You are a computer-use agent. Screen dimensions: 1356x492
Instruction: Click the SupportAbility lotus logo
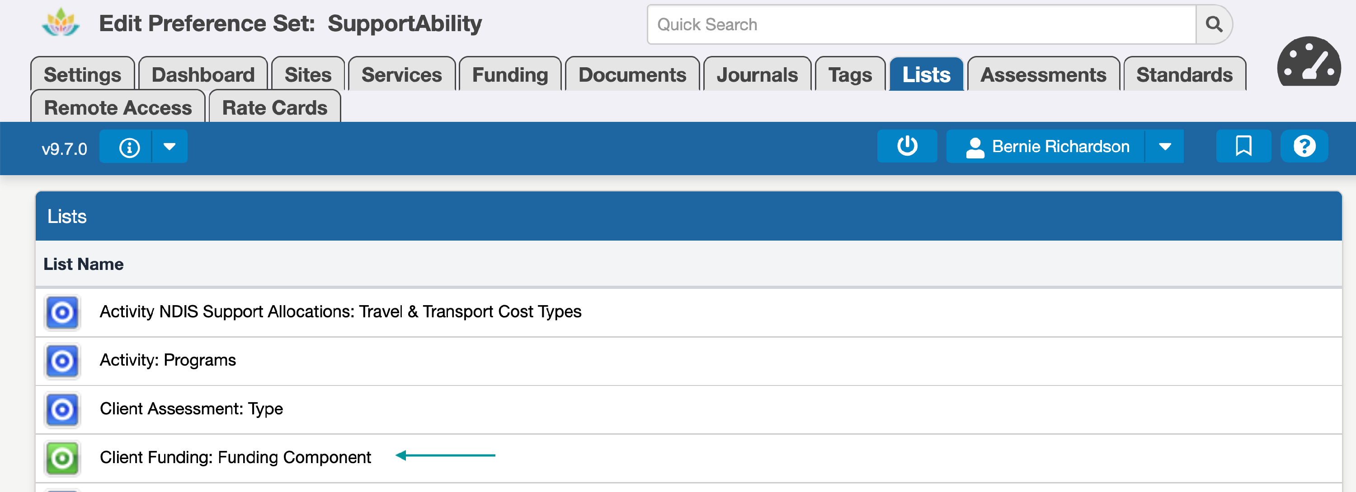click(x=61, y=23)
